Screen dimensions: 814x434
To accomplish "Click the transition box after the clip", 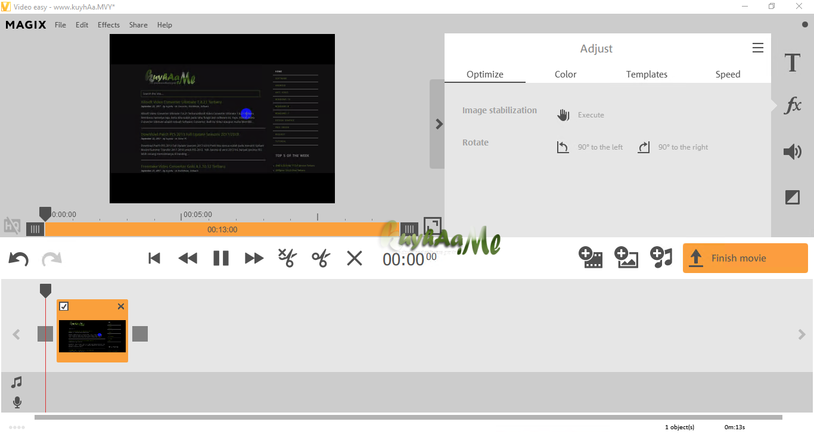I will click(140, 334).
